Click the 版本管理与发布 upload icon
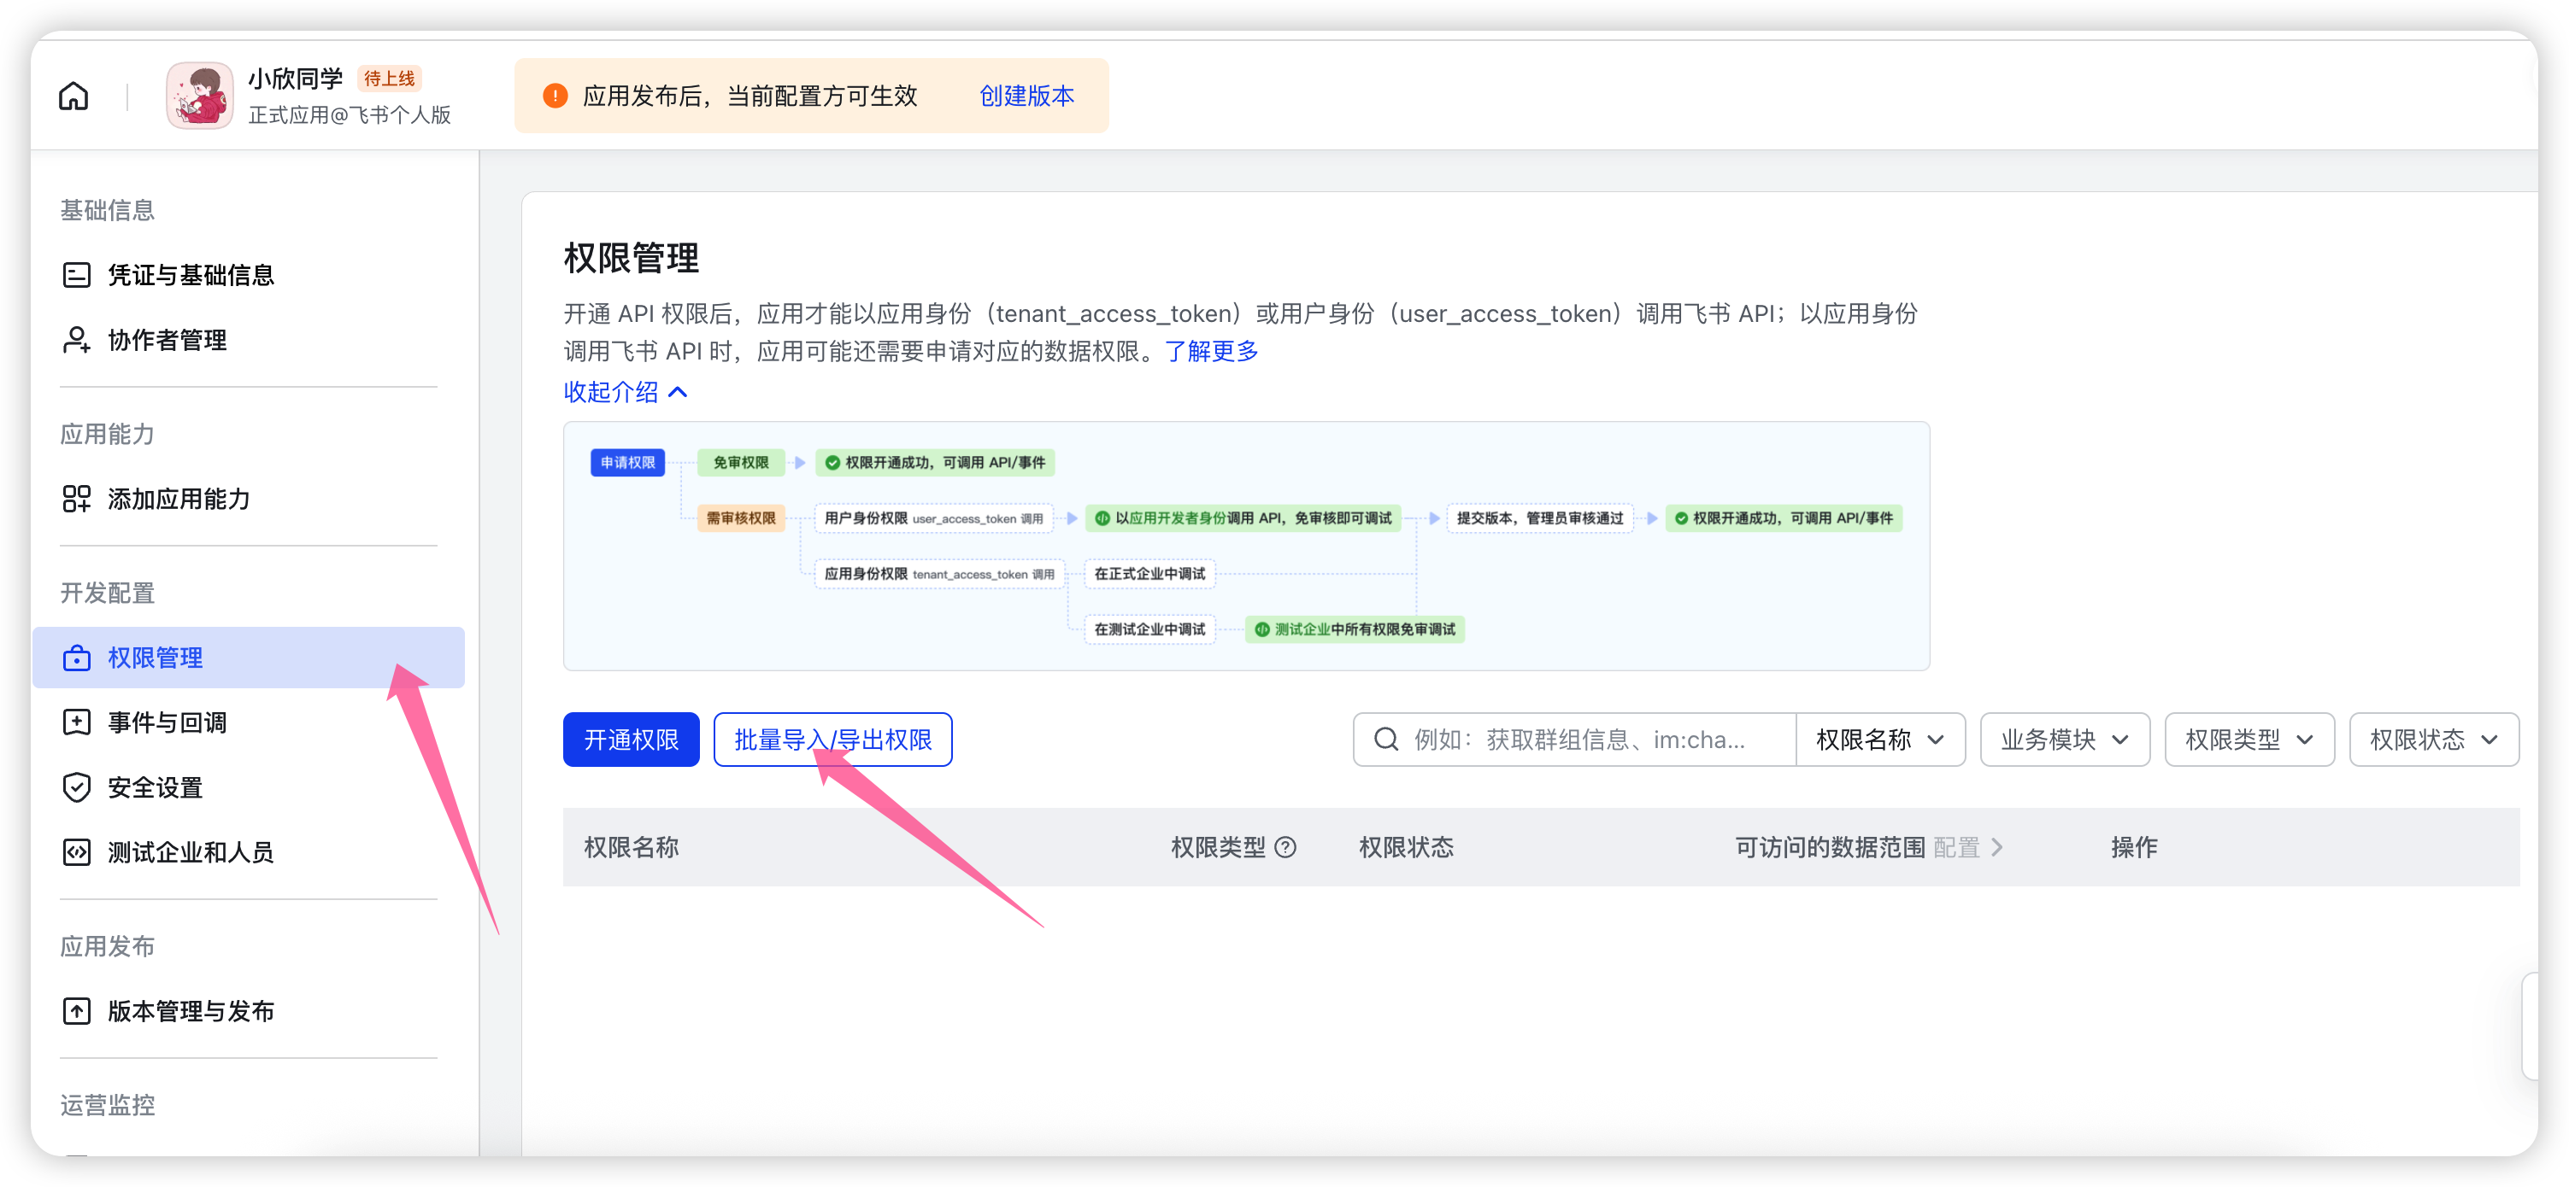 point(77,1010)
